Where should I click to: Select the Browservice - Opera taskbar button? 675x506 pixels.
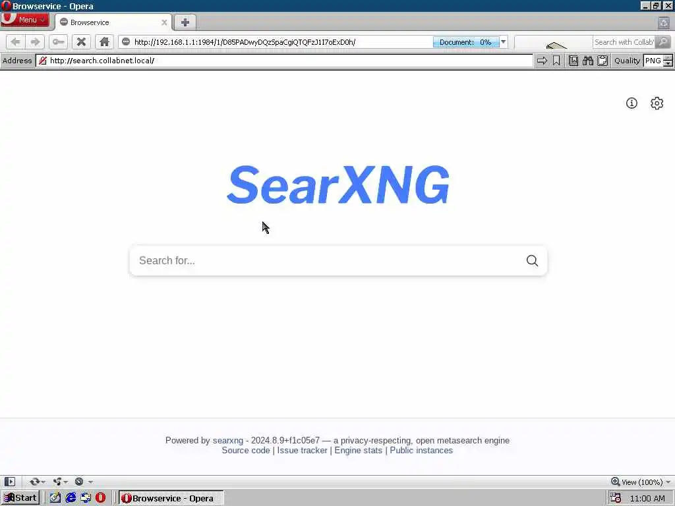(171, 498)
